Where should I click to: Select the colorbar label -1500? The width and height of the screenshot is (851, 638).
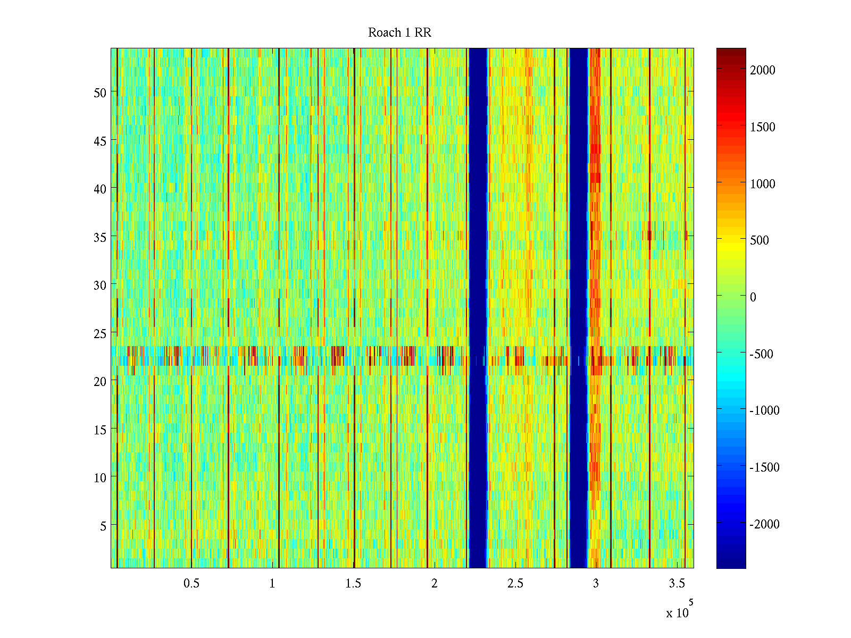click(764, 467)
